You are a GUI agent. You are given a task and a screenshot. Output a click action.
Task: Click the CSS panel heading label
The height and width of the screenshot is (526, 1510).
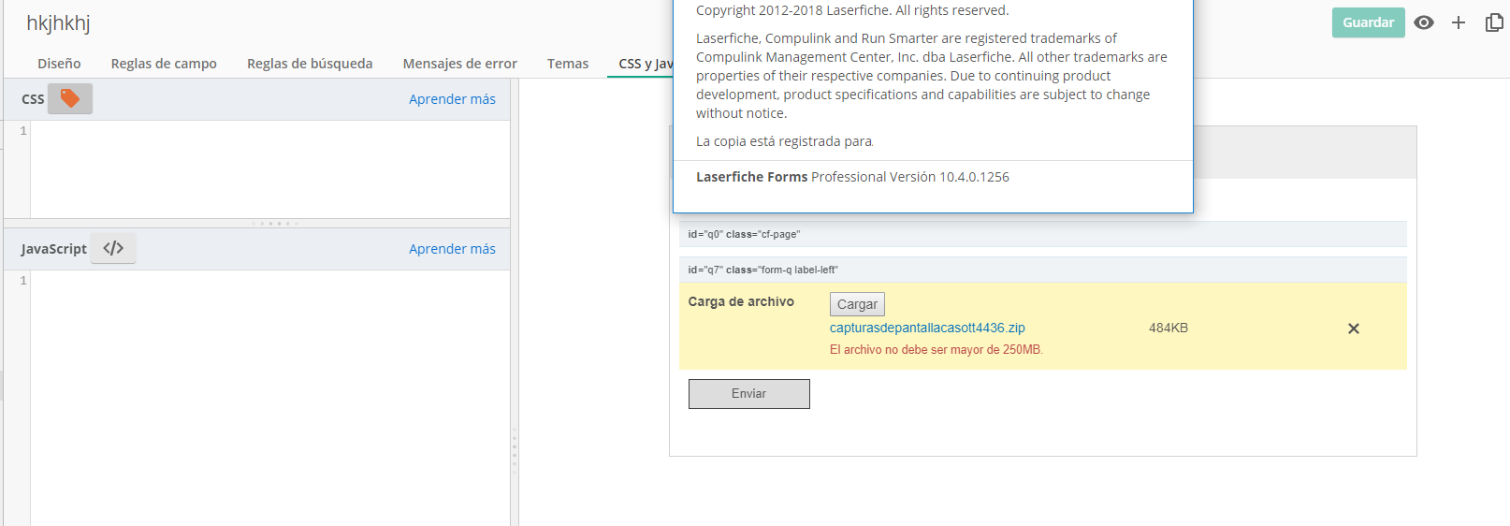pos(33,99)
